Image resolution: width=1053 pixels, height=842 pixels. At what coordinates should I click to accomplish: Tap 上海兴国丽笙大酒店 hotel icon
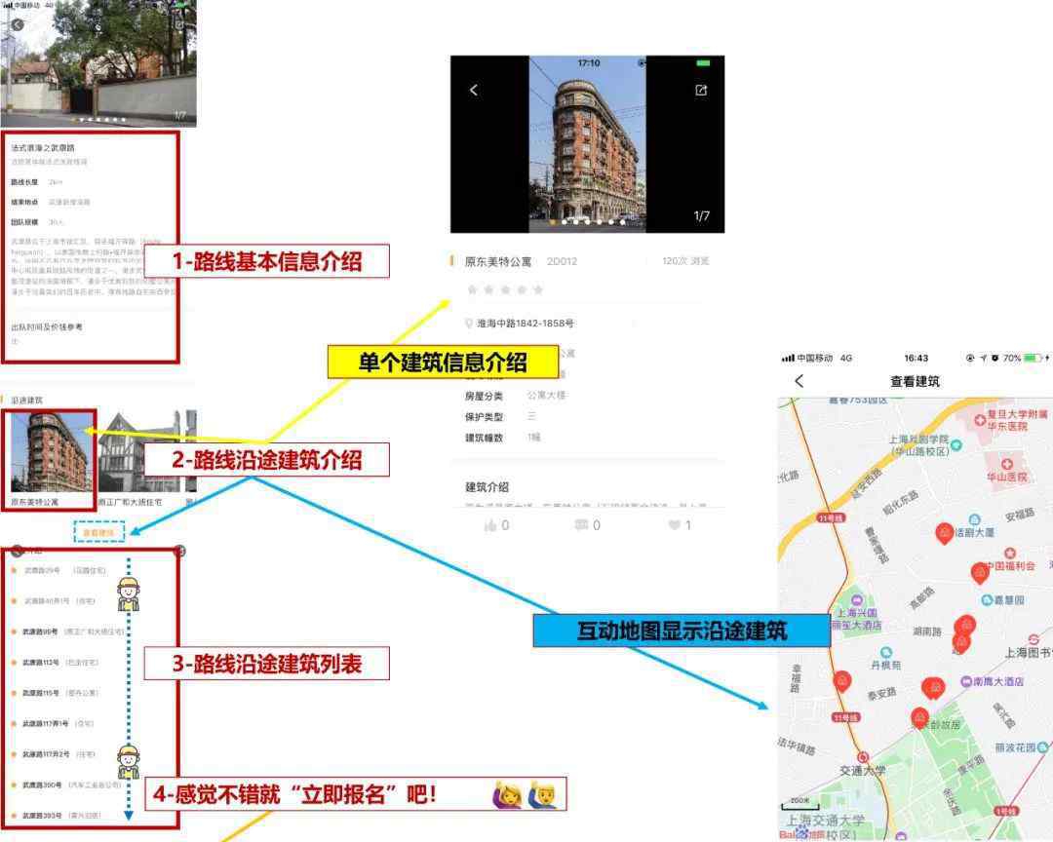[856, 599]
